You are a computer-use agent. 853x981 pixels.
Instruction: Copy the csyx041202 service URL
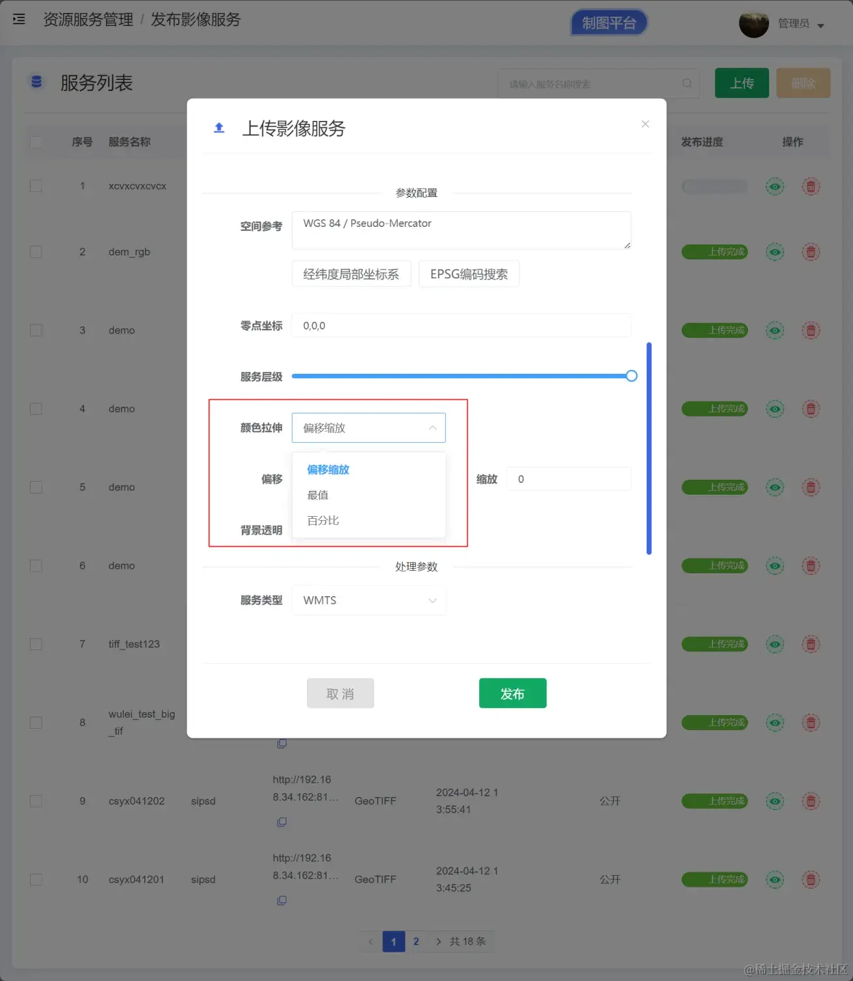pyautogui.click(x=282, y=822)
